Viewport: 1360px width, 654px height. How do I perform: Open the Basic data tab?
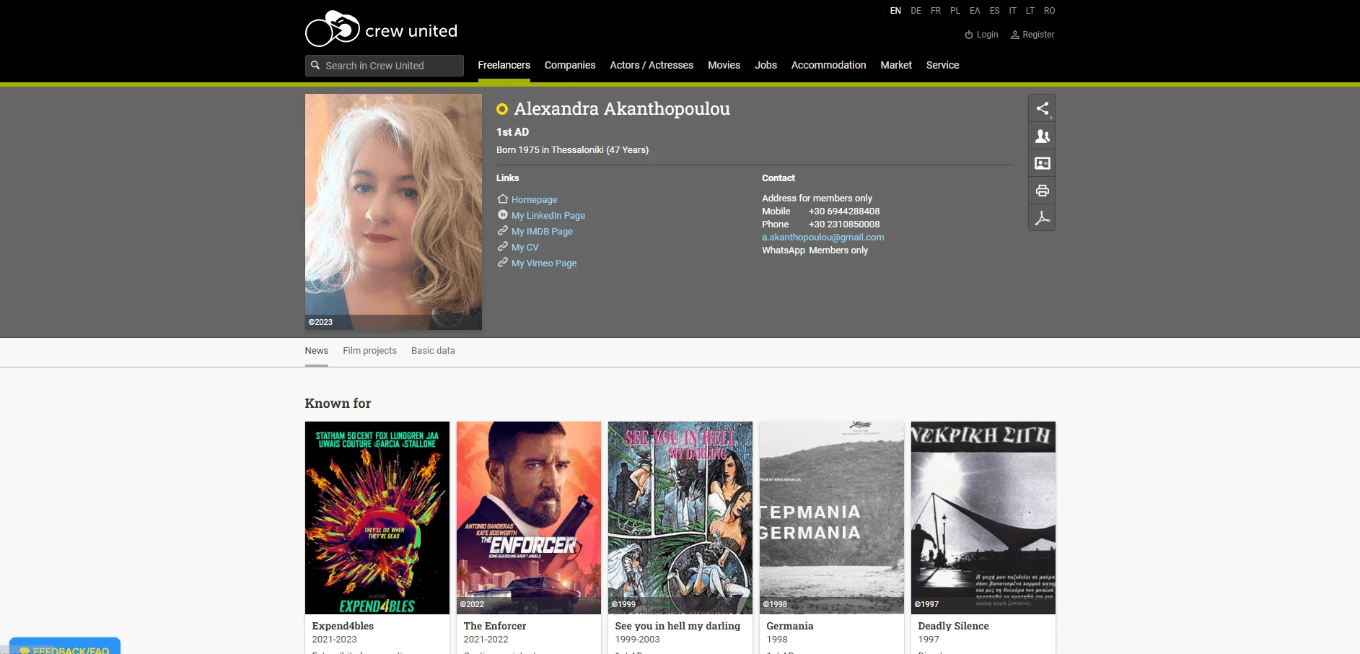coord(433,351)
